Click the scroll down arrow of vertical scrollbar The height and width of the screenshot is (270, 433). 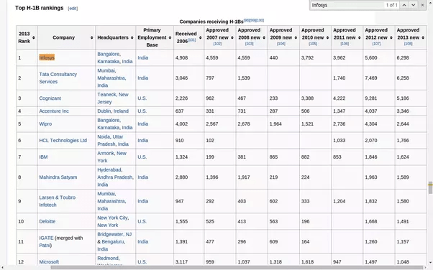pyautogui.click(x=430, y=263)
